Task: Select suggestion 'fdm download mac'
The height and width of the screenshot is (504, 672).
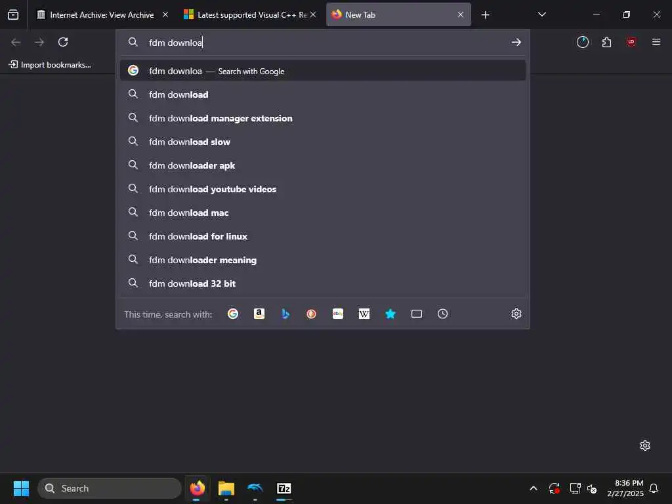Action: [323, 212]
